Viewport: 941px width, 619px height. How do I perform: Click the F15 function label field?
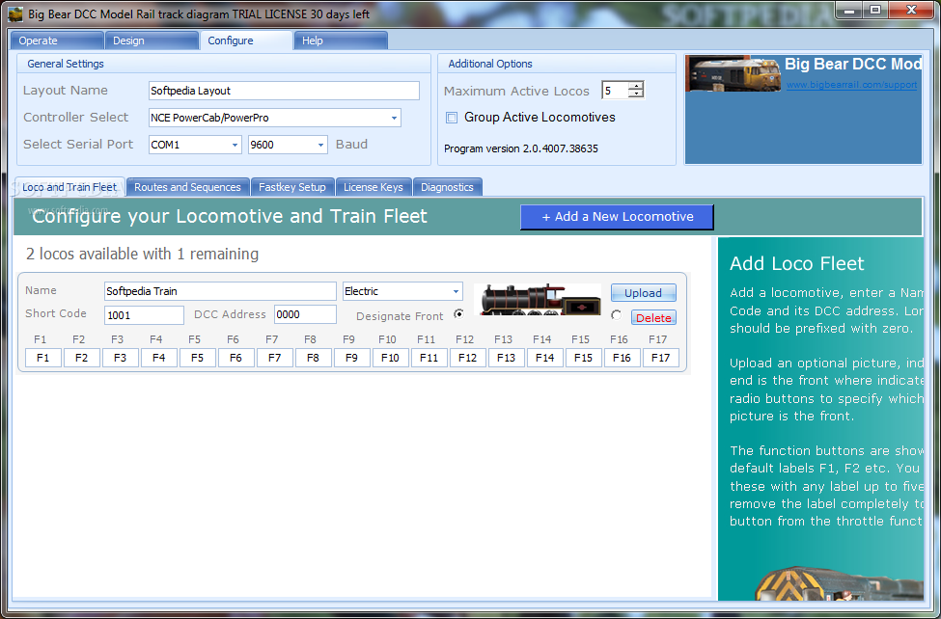coord(583,358)
